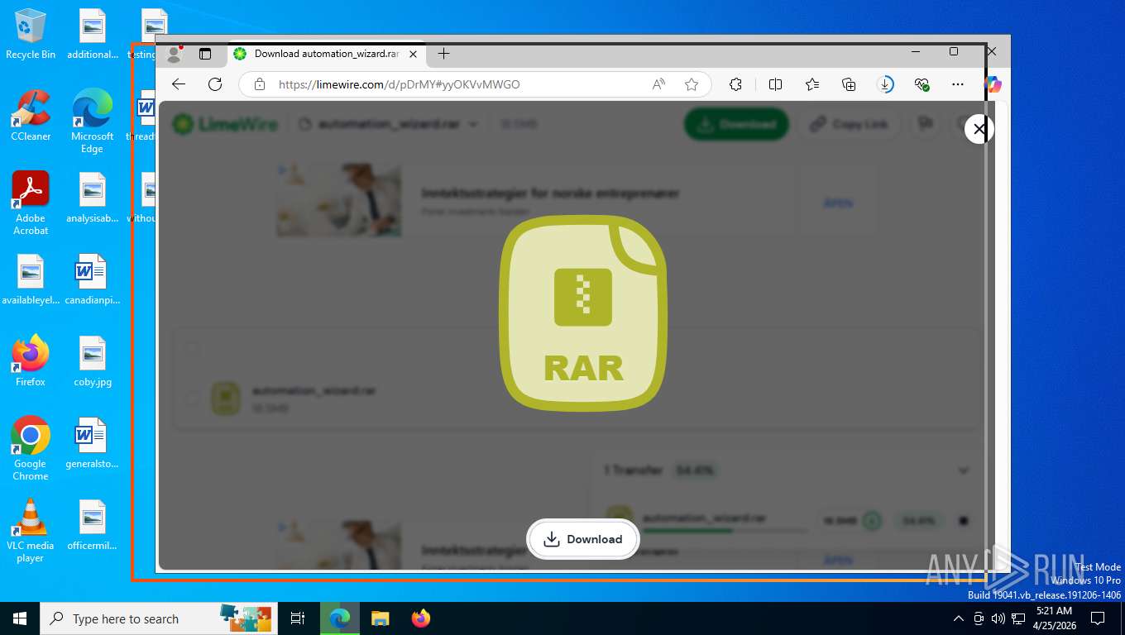Select the canadianpi... Word document
Image resolution: width=1125 pixels, height=635 pixels.
point(93,280)
